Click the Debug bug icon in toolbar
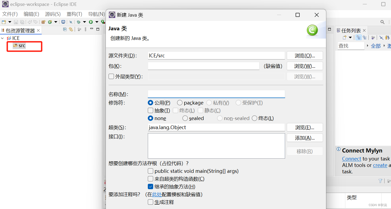Viewport: 391px width, 209px height. [x=78, y=22]
